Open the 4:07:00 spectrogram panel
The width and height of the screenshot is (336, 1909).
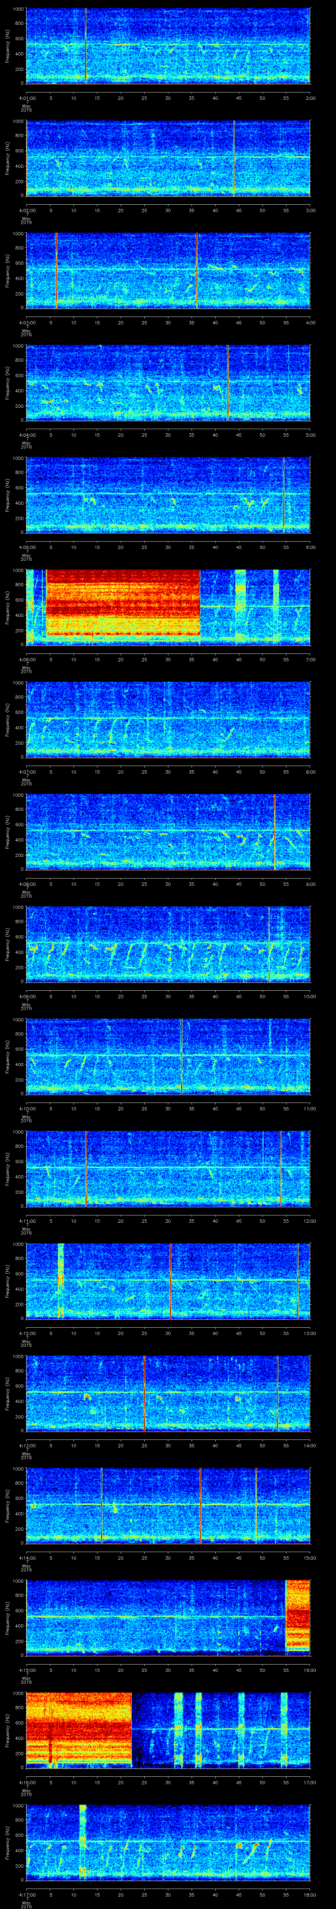[x=168, y=719]
